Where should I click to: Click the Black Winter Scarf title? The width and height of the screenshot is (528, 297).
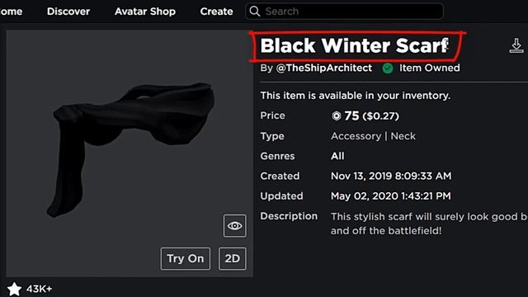pyautogui.click(x=354, y=46)
